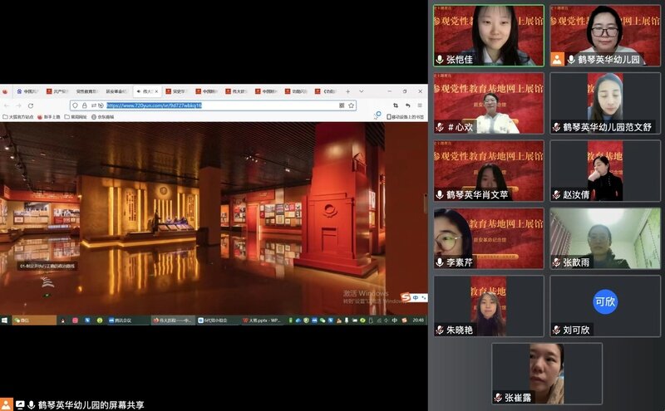Go back in the Firefox browser
The height and width of the screenshot is (411, 665).
(7, 105)
